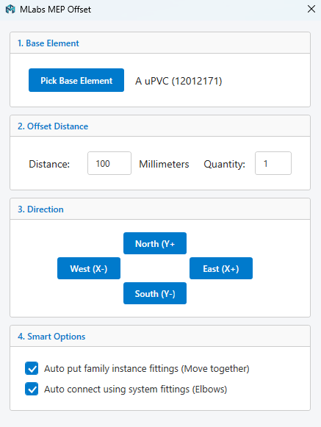The height and width of the screenshot is (427, 321).
Task: Click the Distance input field
Action: [x=109, y=163]
